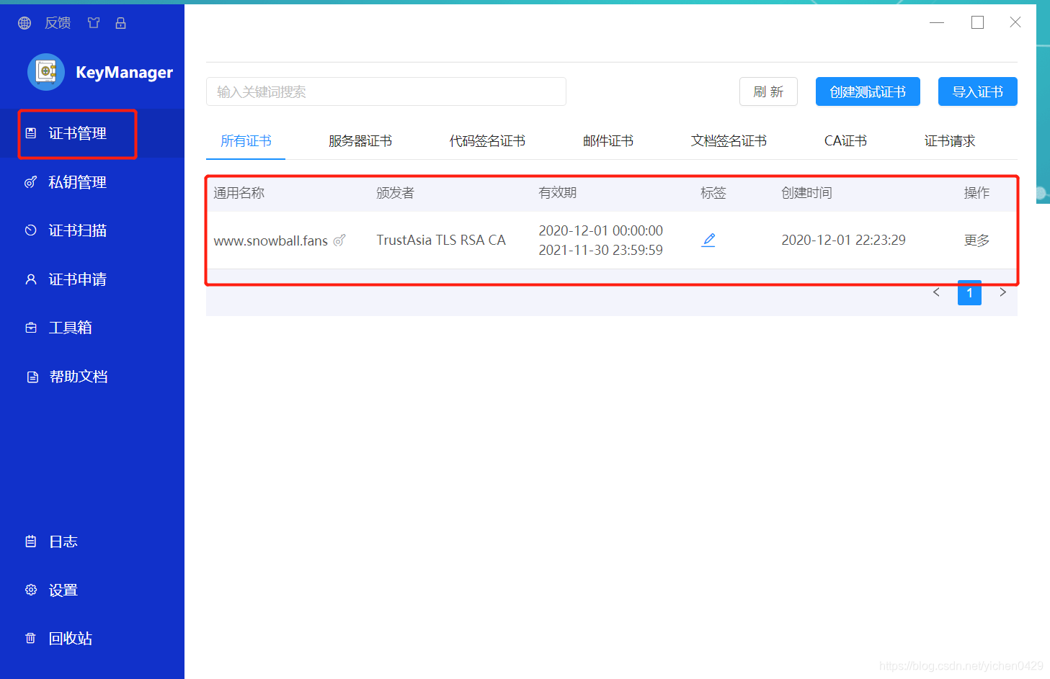This screenshot has height=679, width=1050.
Task: Click the 证书申请 person icon
Action: pos(31,279)
